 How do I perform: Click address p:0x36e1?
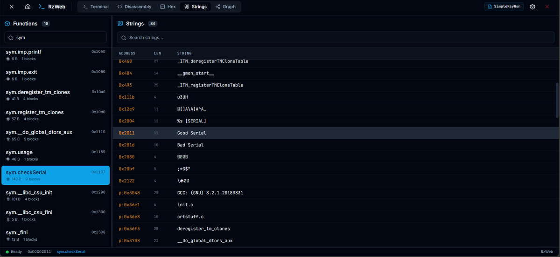(129, 204)
